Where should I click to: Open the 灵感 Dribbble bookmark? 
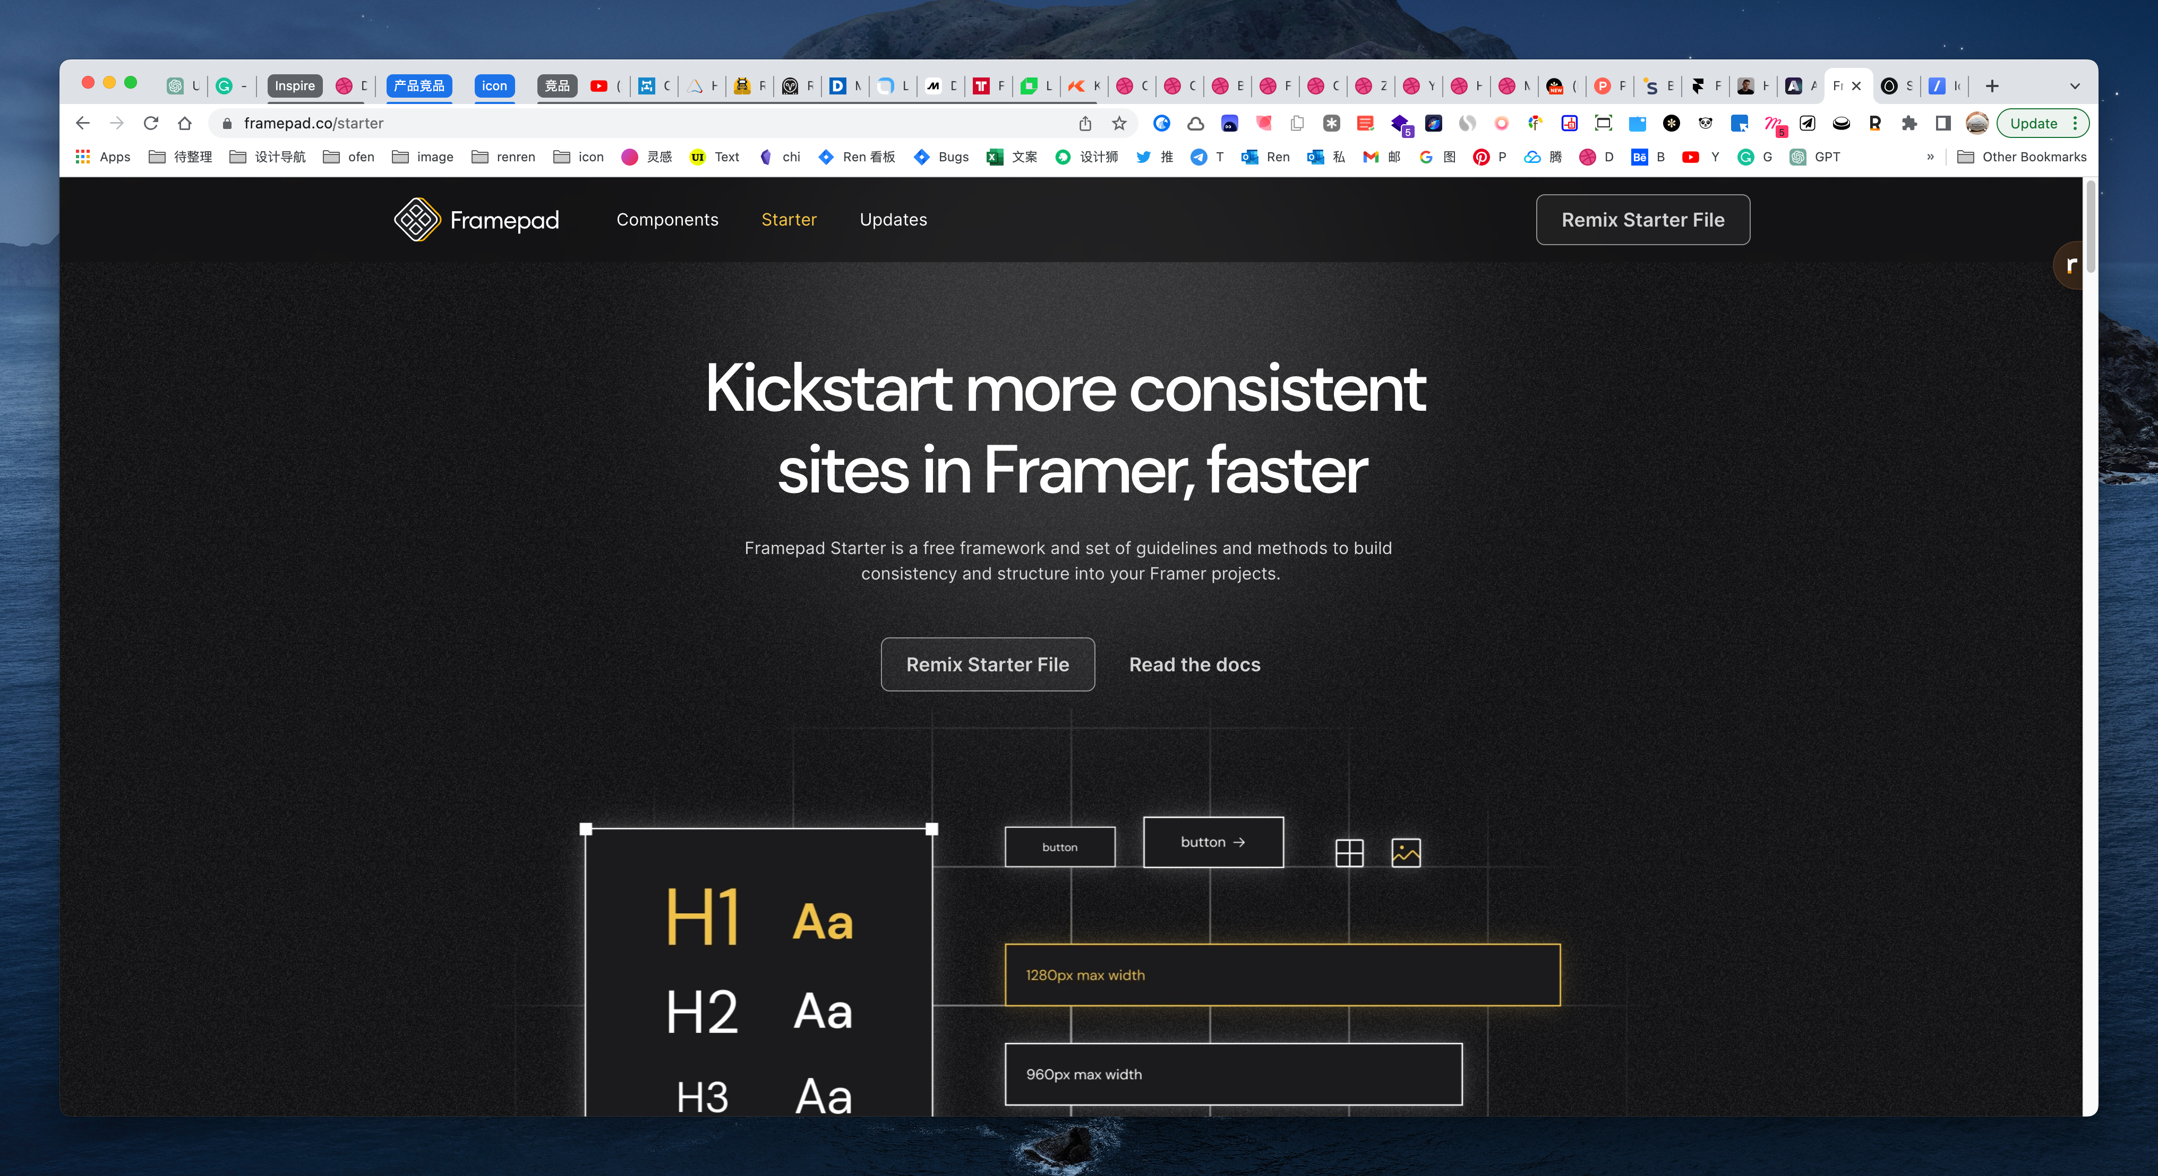coord(647,157)
